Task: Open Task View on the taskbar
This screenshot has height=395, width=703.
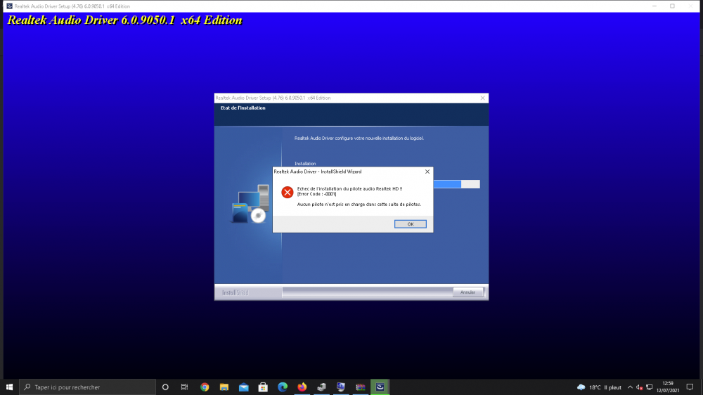Action: 184,387
